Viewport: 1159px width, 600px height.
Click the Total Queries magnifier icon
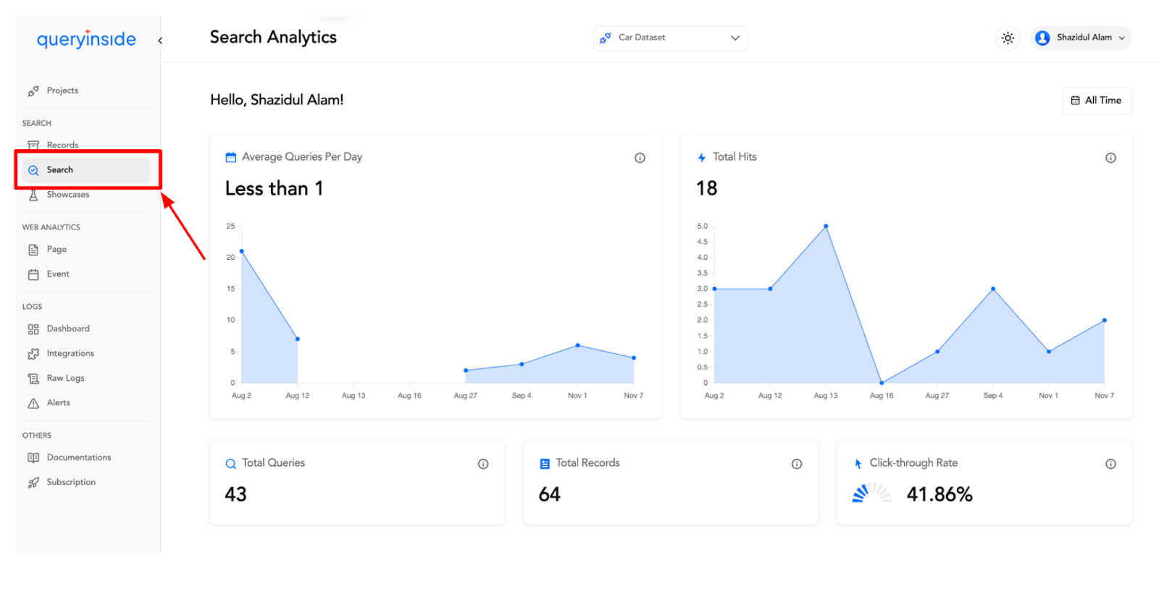(x=231, y=464)
